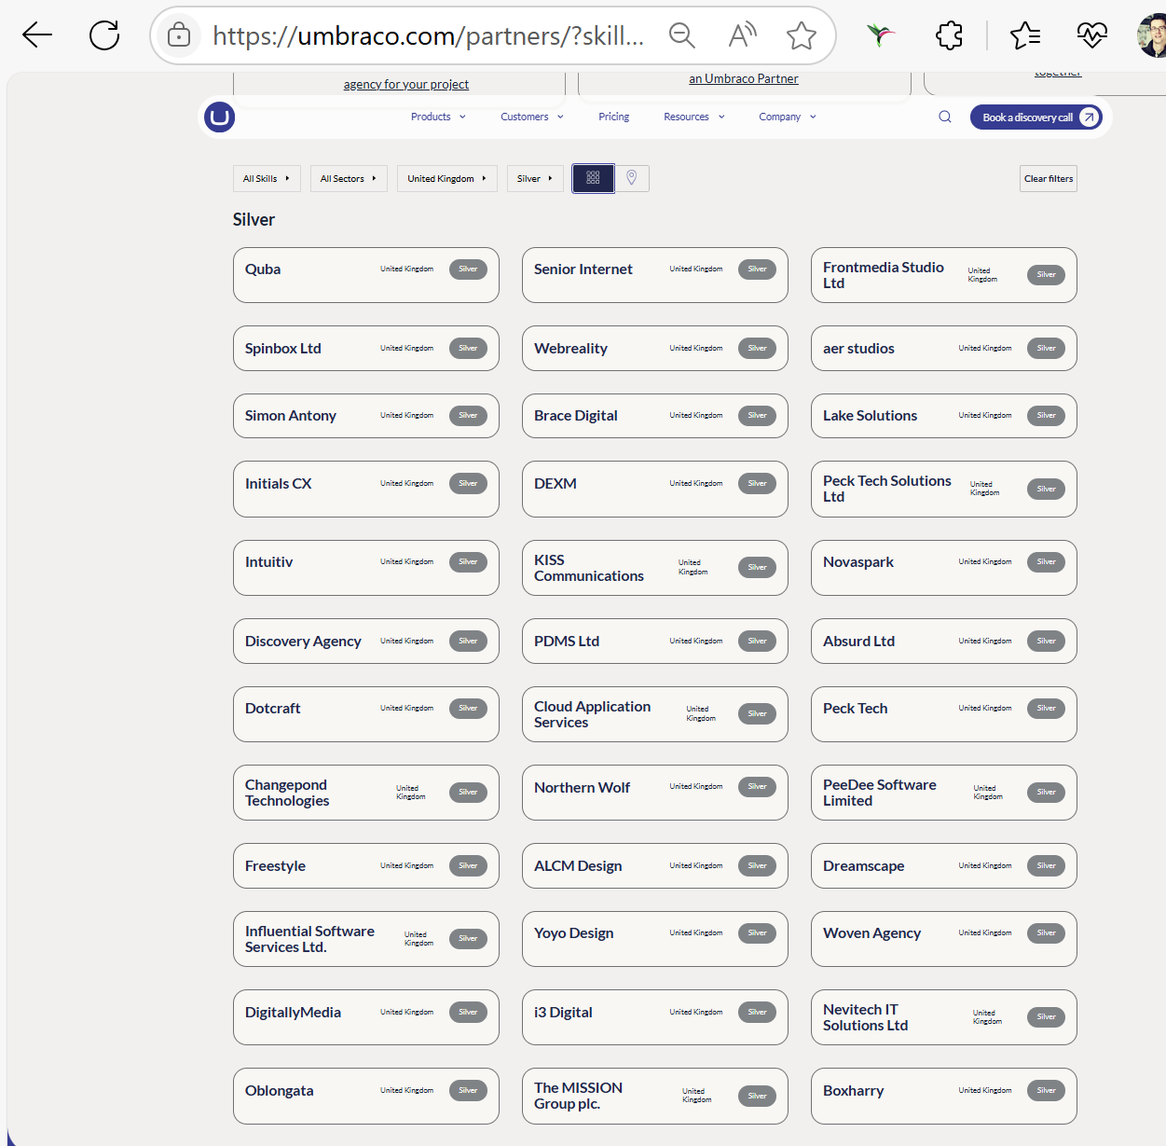Go back to the previous page
This screenshot has height=1146, width=1166.
[x=37, y=35]
